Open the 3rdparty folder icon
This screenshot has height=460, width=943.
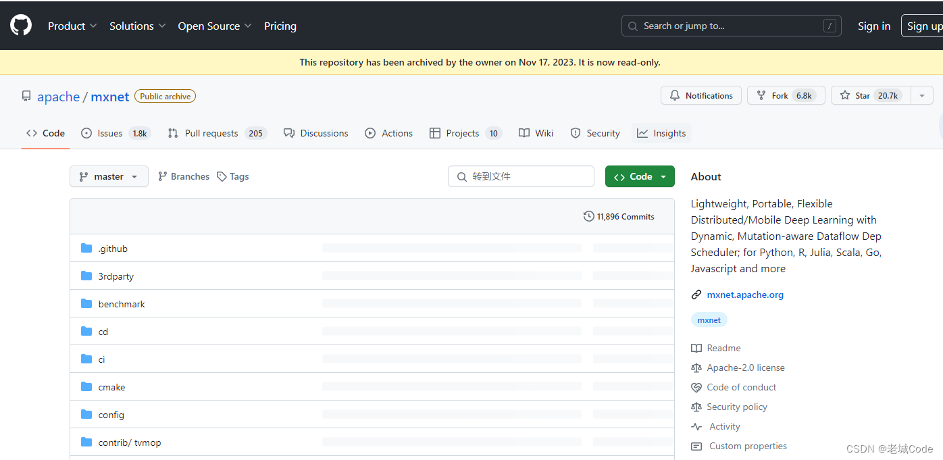(x=86, y=276)
